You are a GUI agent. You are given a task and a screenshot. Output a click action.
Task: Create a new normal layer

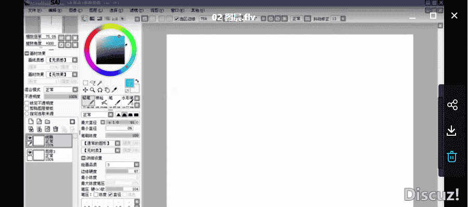pos(31,122)
